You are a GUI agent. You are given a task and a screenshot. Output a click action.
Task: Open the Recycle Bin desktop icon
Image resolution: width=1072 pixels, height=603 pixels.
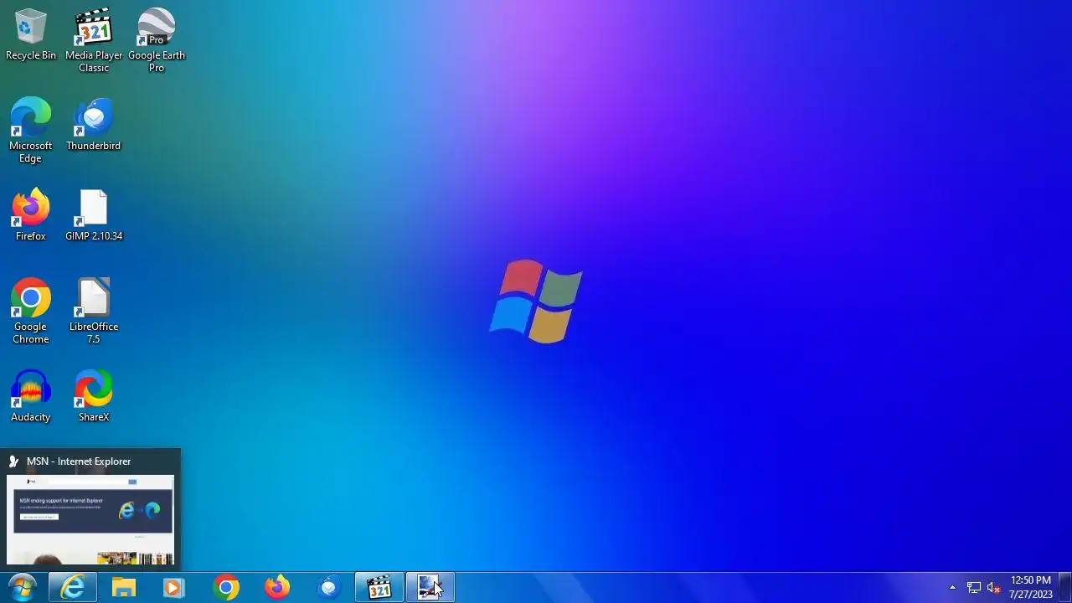pos(31,35)
